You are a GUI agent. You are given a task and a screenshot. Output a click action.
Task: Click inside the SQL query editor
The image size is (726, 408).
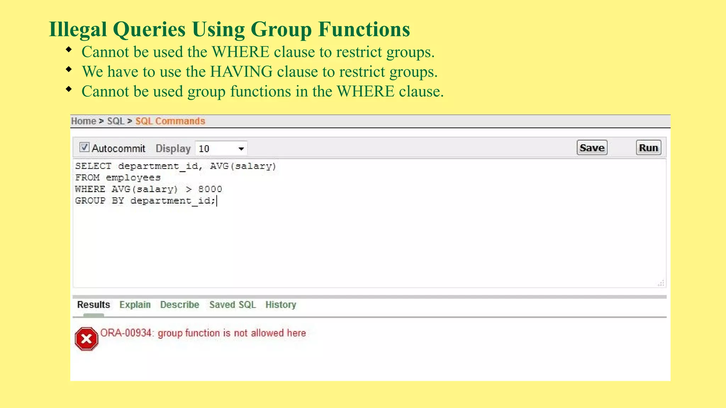(x=369, y=223)
